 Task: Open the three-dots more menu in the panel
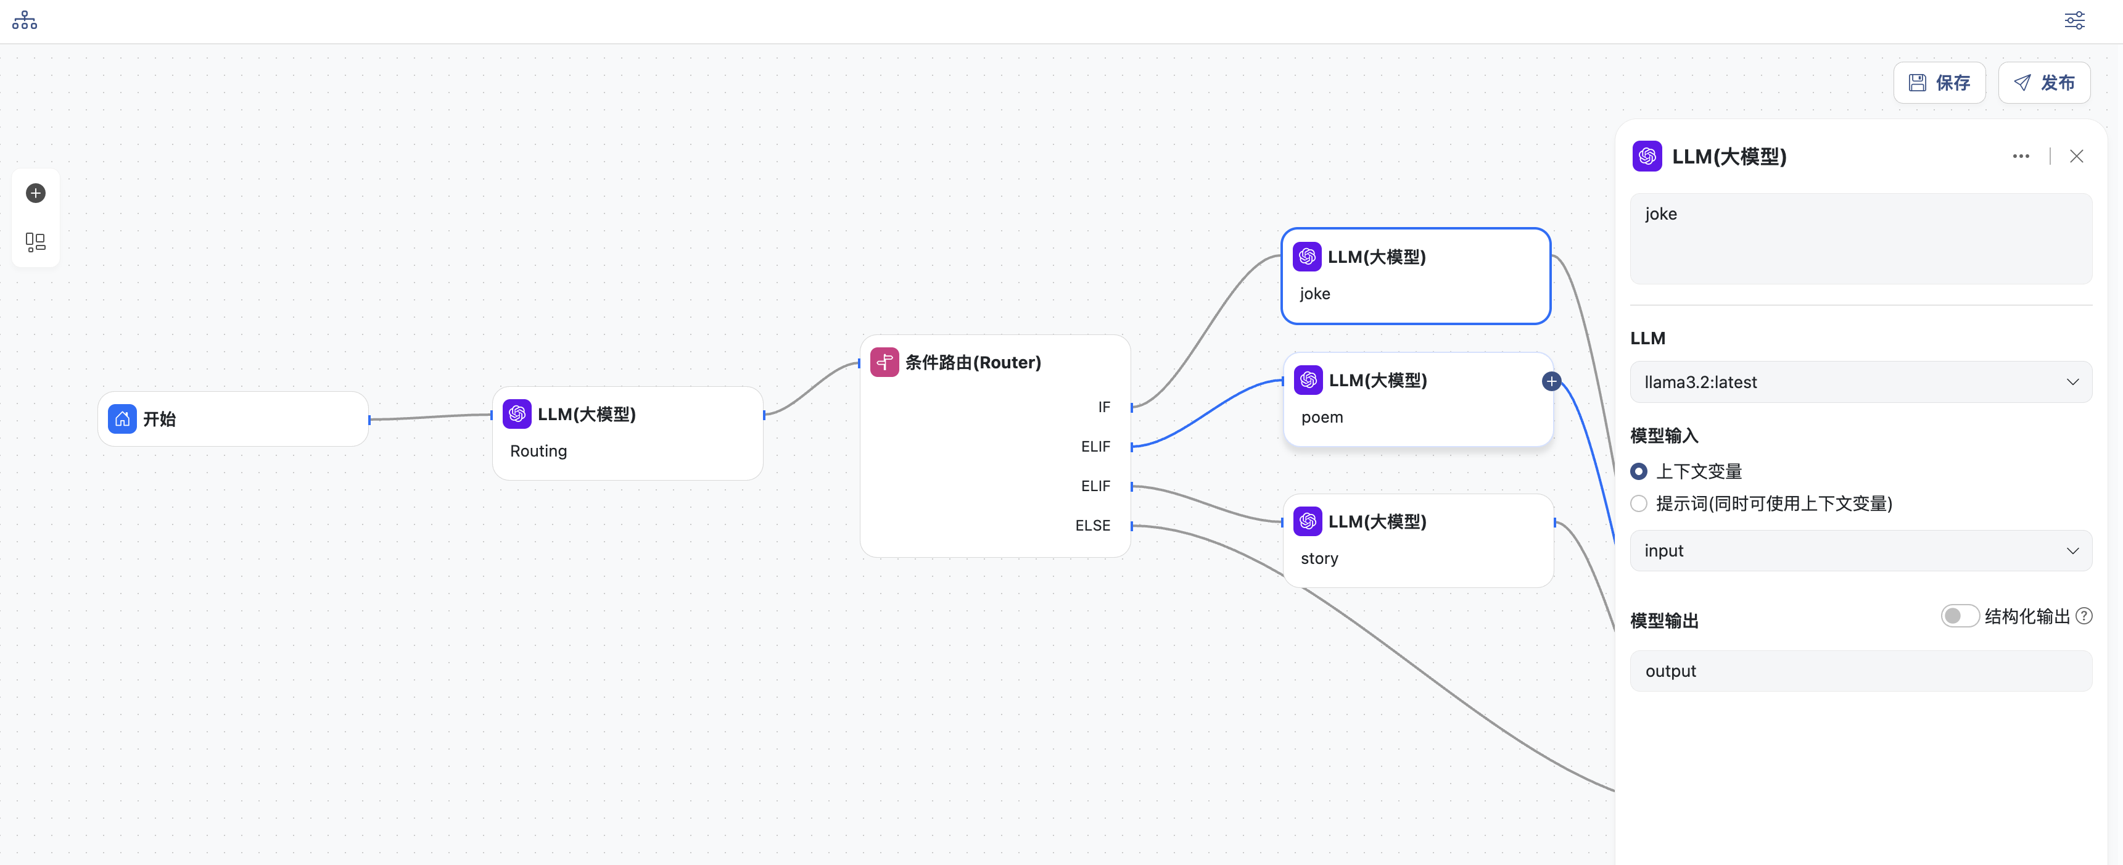click(2021, 156)
